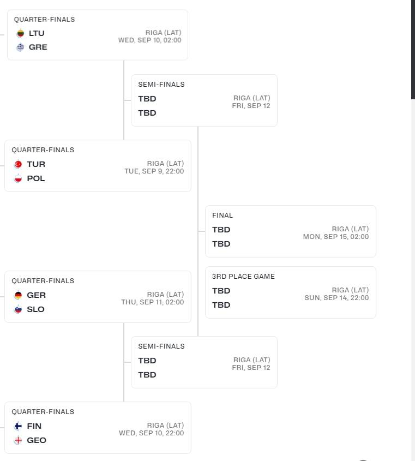Viewport: 415px width, 461px height.
Task: Select the SLO team name
Action: pyautogui.click(x=36, y=309)
